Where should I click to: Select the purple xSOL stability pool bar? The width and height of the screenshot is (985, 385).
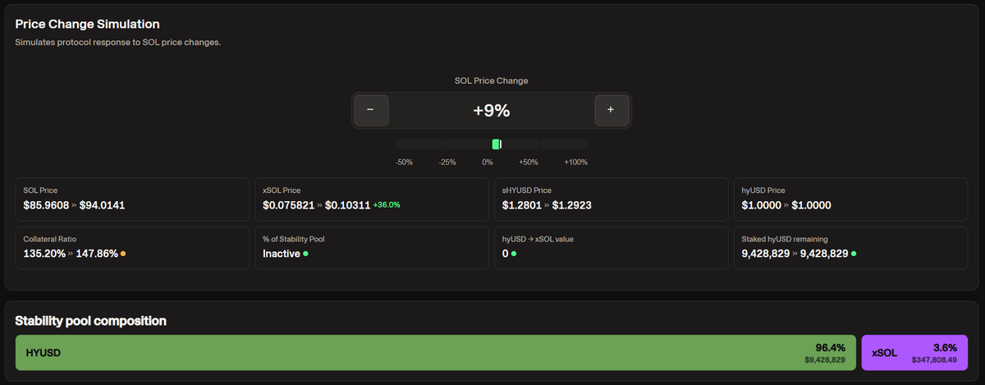(x=915, y=353)
